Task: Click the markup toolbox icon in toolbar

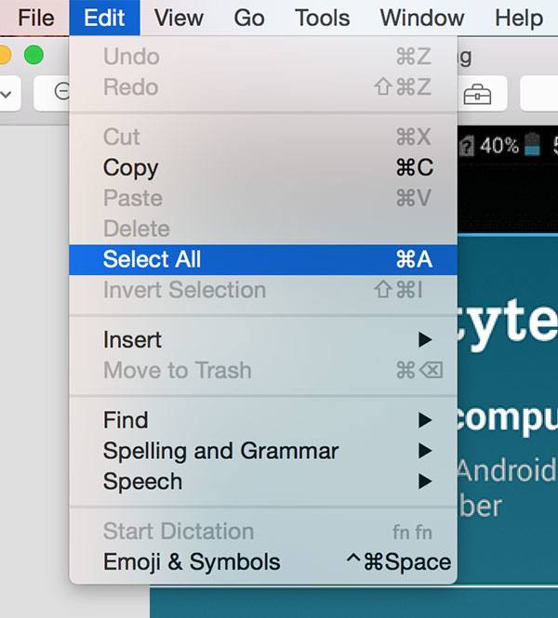Action: 477,94
